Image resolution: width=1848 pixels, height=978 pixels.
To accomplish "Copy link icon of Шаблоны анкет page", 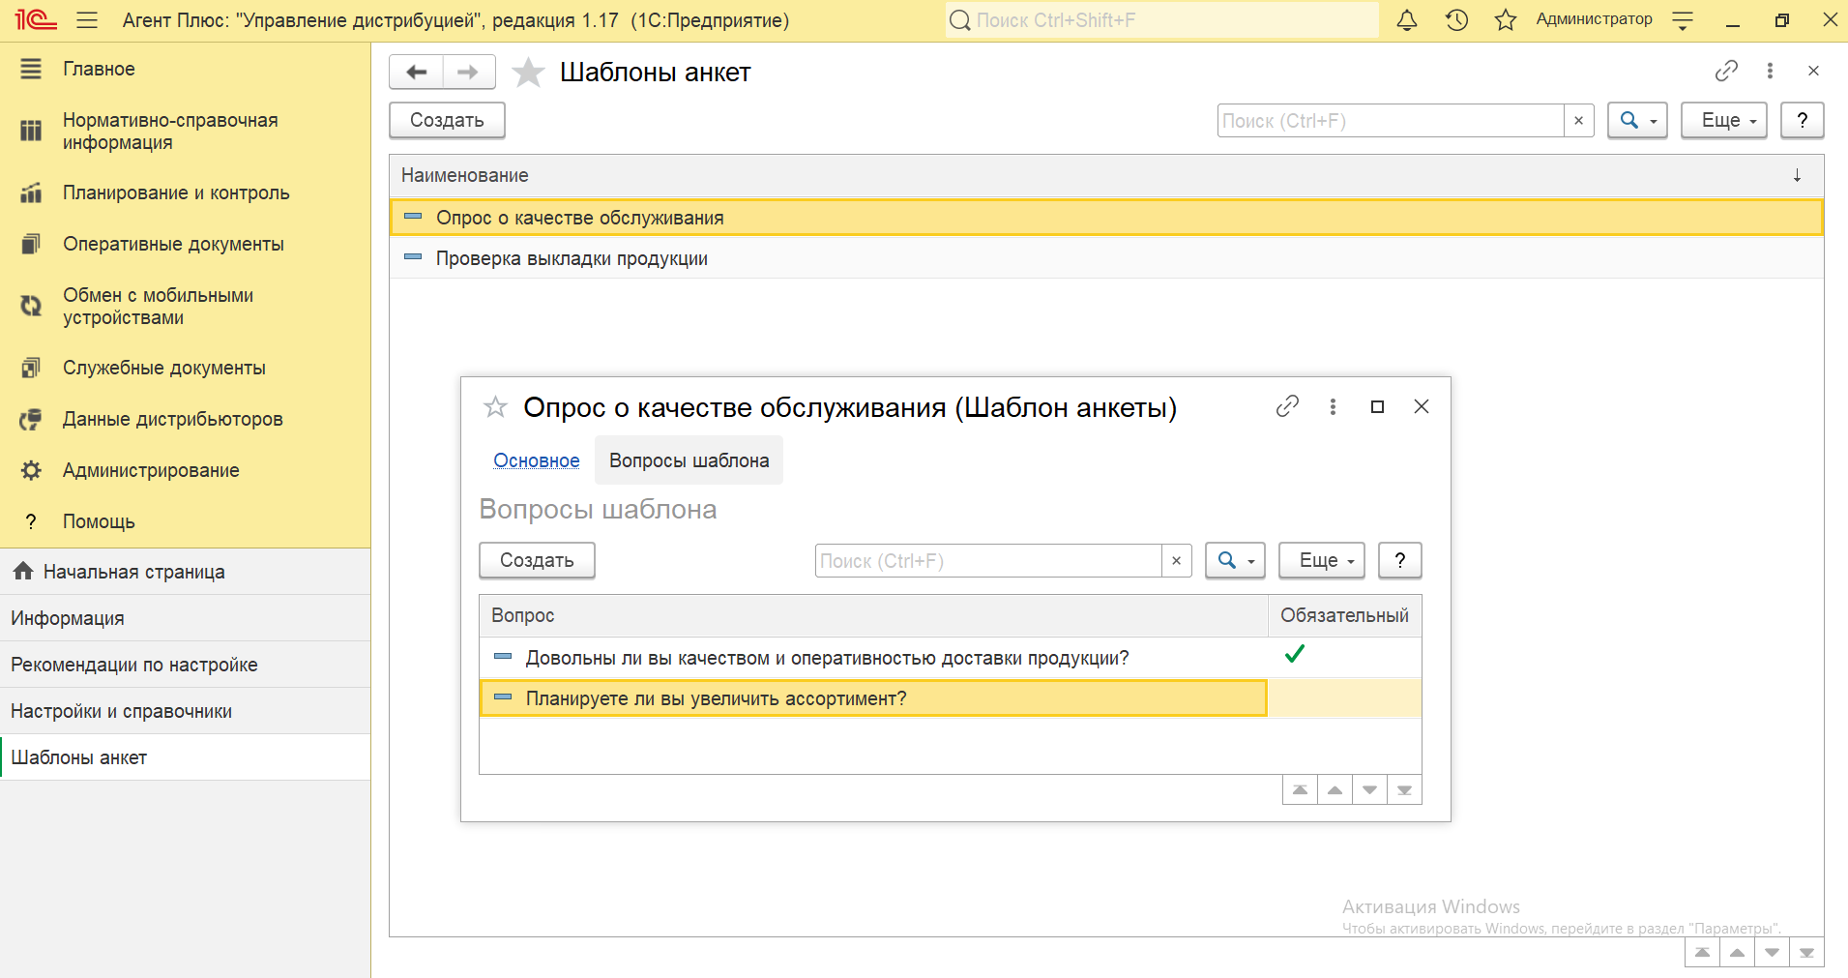I will pos(1726,71).
